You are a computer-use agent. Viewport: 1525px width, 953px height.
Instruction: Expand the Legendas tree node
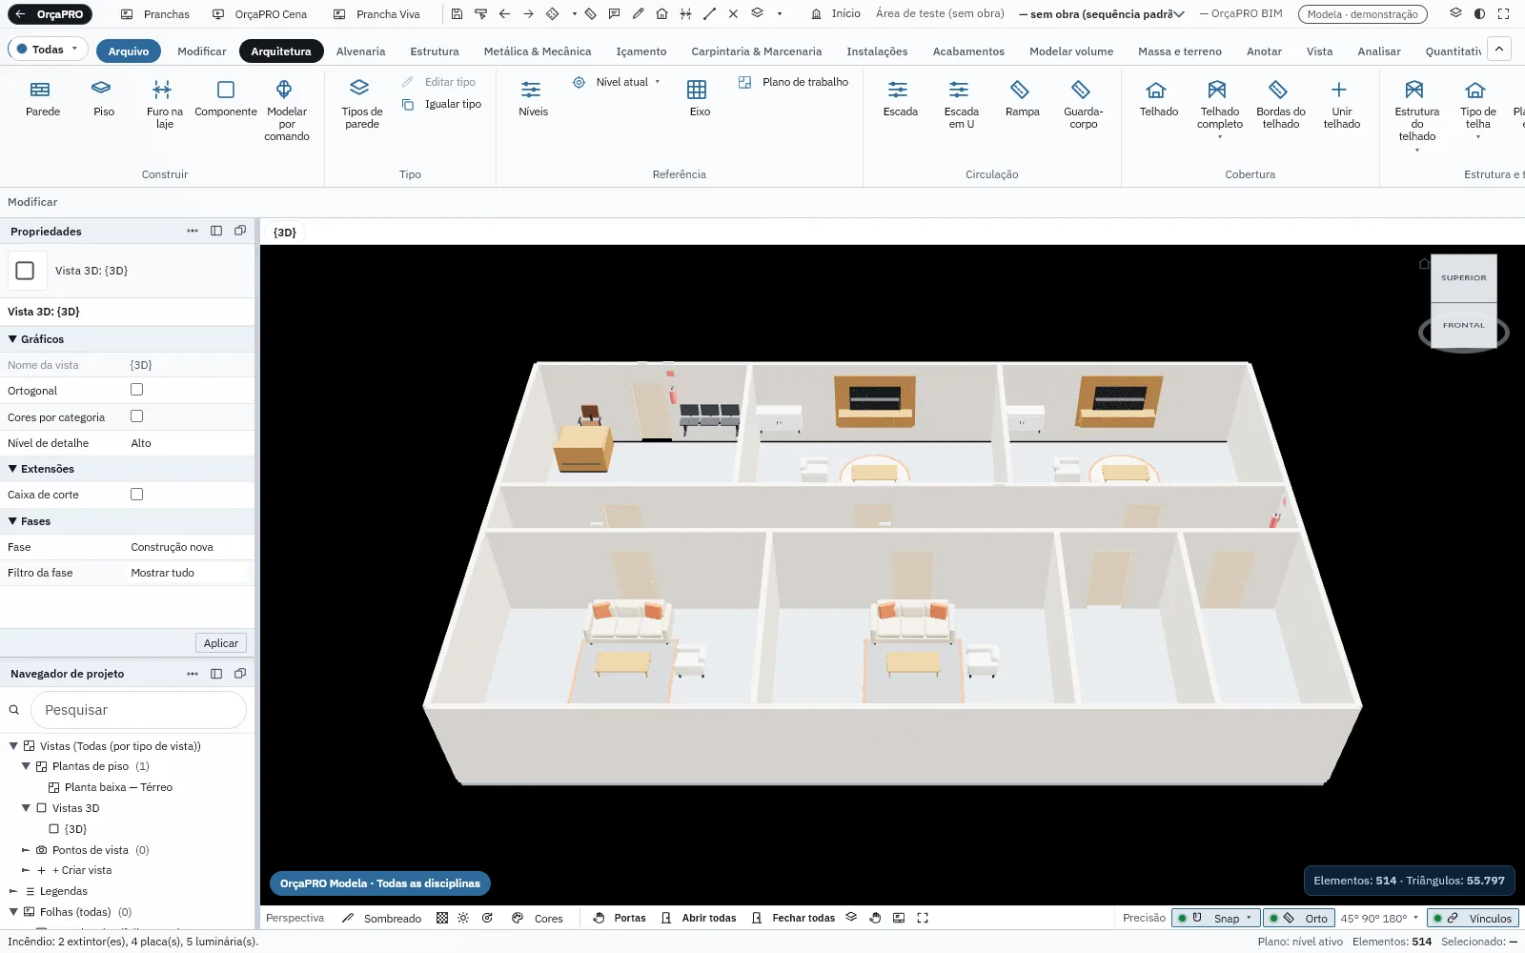click(x=13, y=891)
